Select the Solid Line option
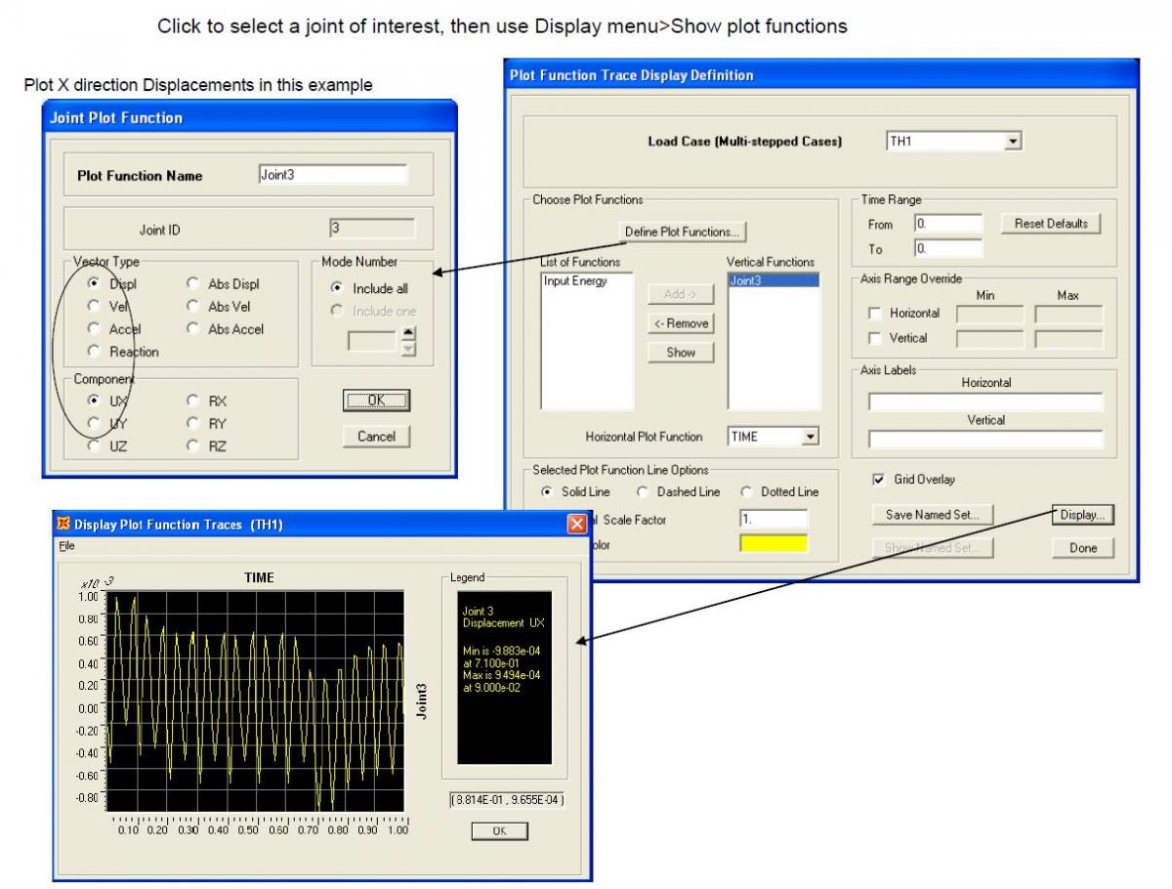The height and width of the screenshot is (889, 1172). [548, 491]
